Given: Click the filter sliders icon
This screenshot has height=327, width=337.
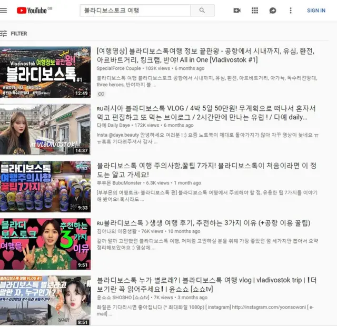Looking at the screenshot, I should [4, 34].
